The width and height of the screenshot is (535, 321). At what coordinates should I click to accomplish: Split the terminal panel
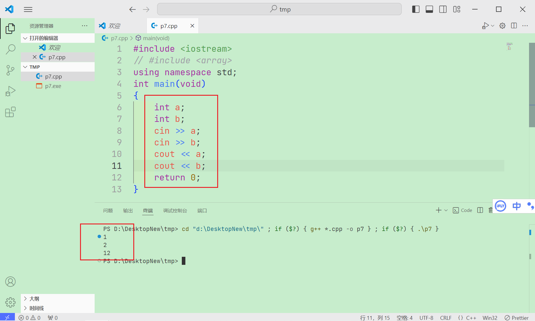click(480, 210)
